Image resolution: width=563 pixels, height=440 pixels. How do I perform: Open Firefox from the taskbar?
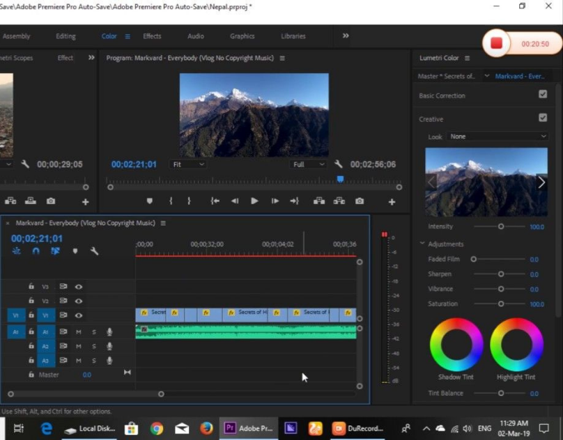point(206,428)
